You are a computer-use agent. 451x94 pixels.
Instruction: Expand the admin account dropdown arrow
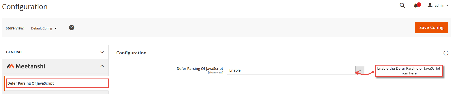447,6
